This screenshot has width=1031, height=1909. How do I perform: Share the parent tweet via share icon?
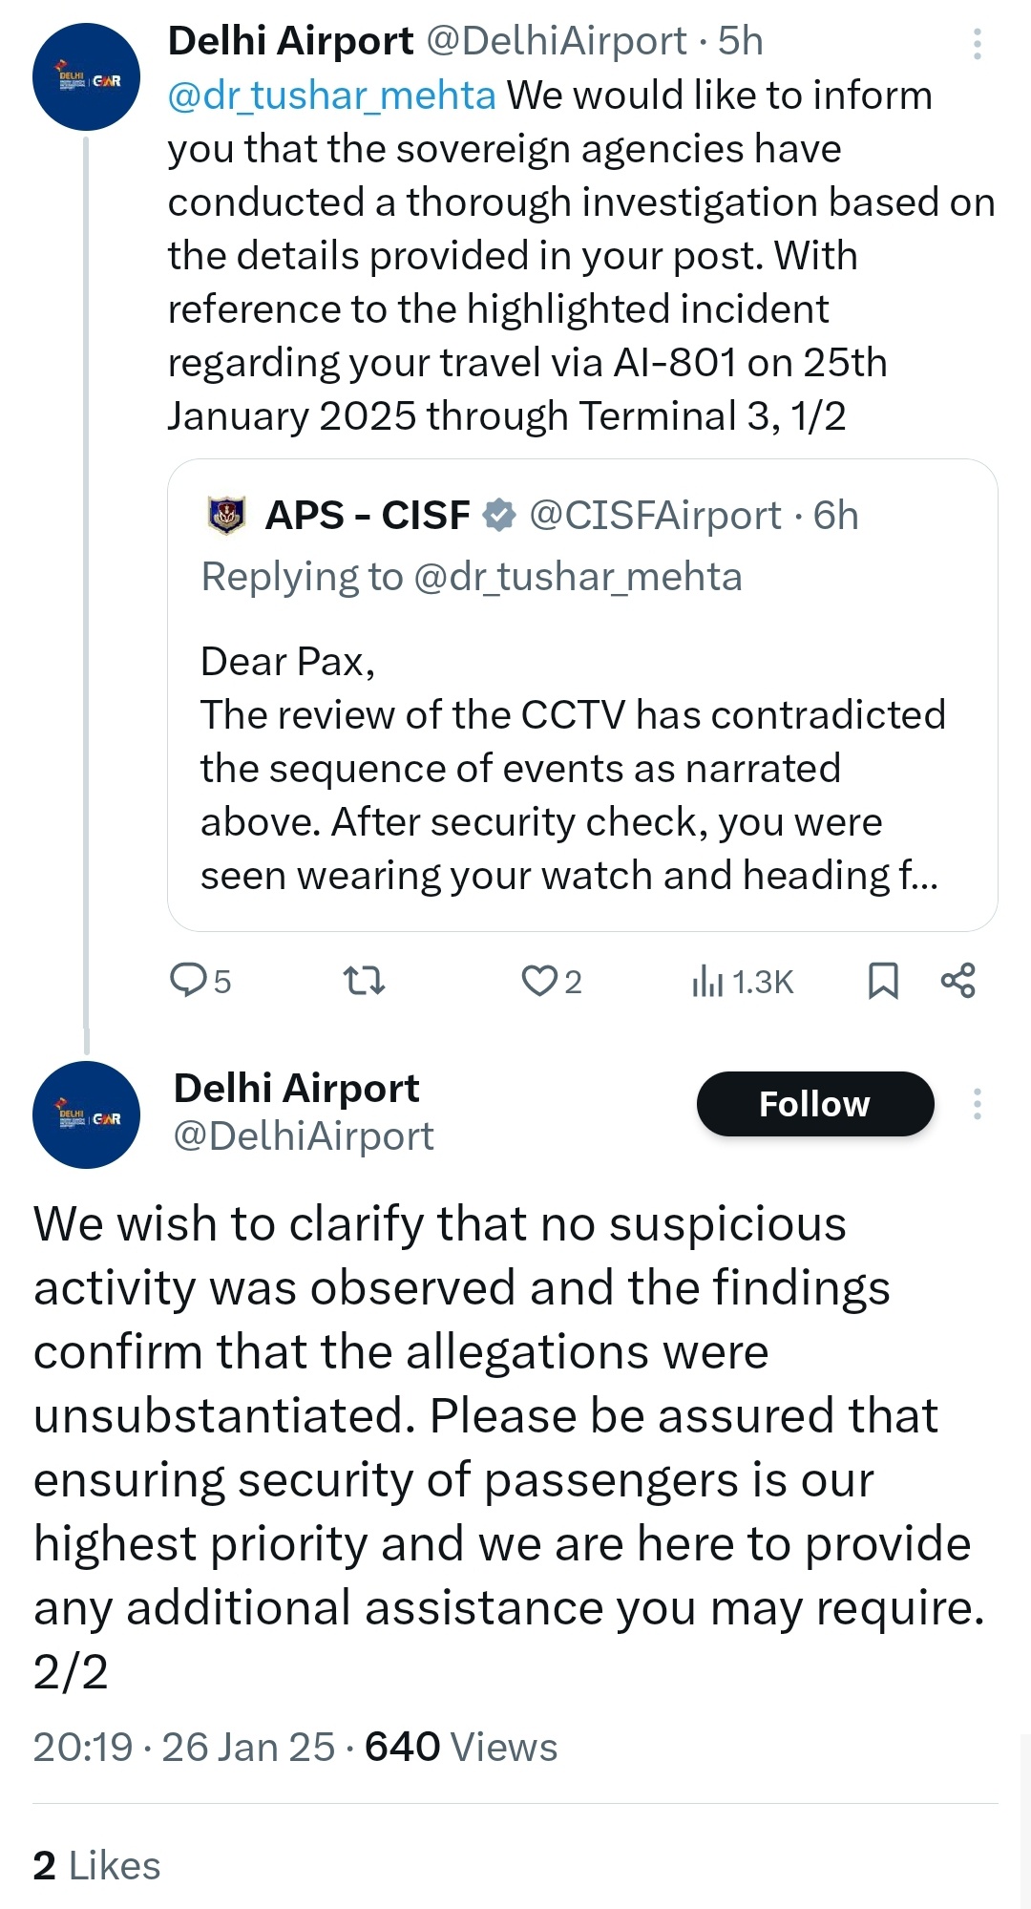point(958,981)
